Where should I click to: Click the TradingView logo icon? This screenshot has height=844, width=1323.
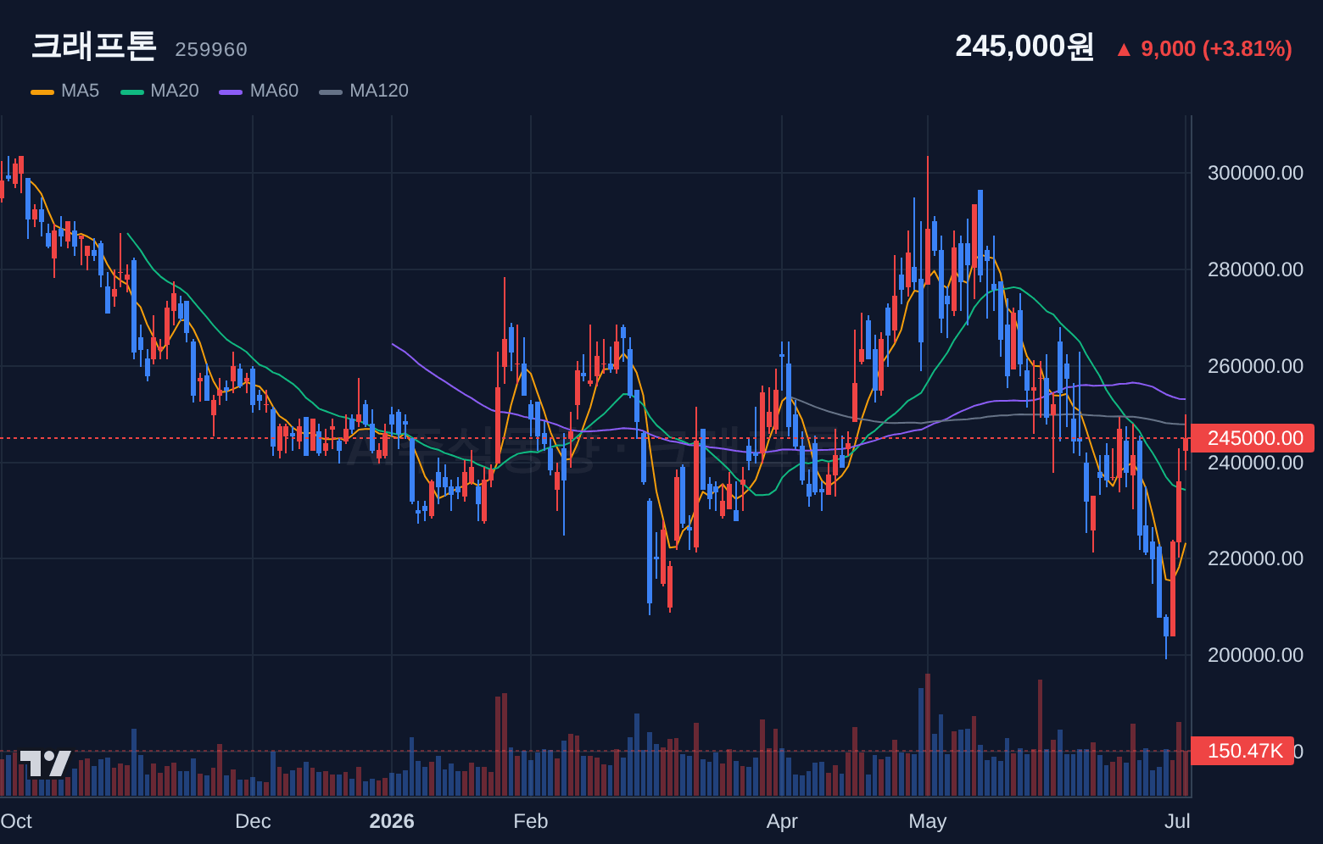point(46,763)
